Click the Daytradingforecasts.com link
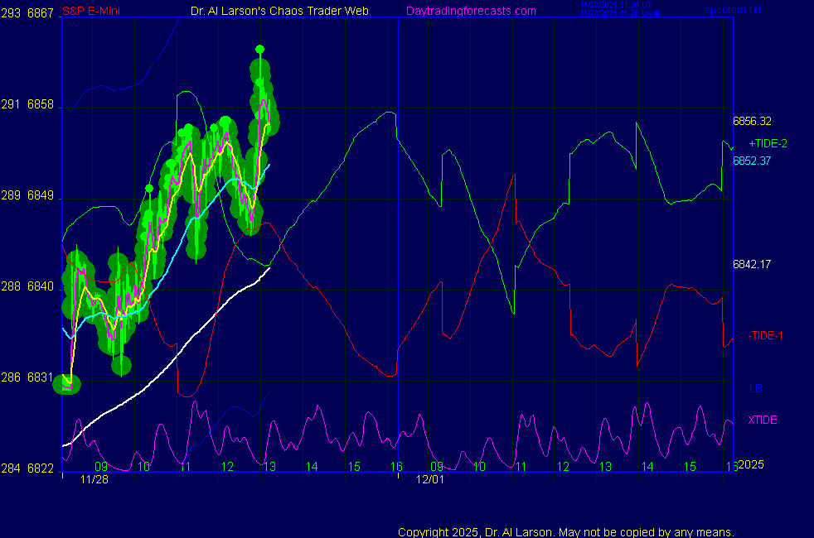This screenshot has height=538, width=814. coord(470,11)
